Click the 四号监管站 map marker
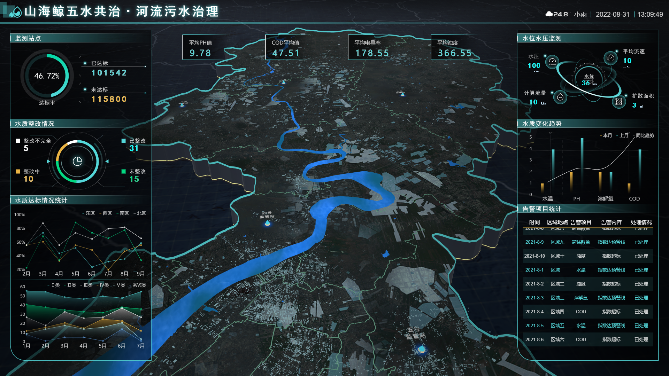This screenshot has width=669, height=376. coord(268,223)
